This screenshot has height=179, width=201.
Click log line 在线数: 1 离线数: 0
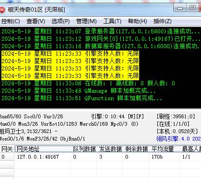tap(88, 83)
